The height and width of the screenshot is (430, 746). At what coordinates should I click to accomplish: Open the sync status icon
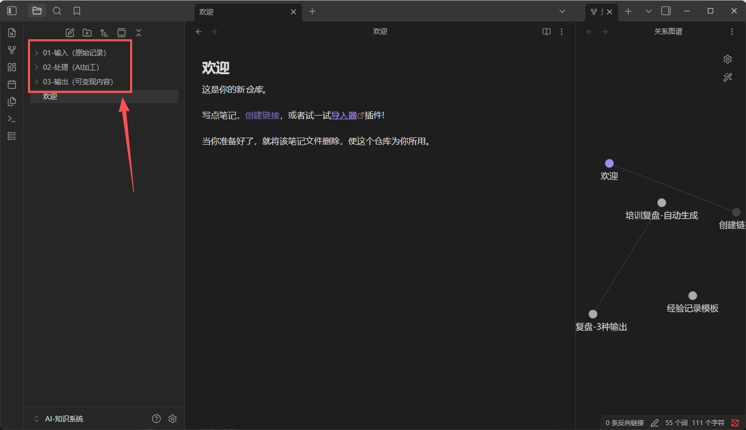point(735,423)
